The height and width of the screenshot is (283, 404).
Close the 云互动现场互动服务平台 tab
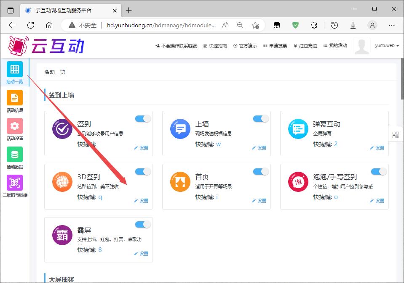tap(115, 10)
